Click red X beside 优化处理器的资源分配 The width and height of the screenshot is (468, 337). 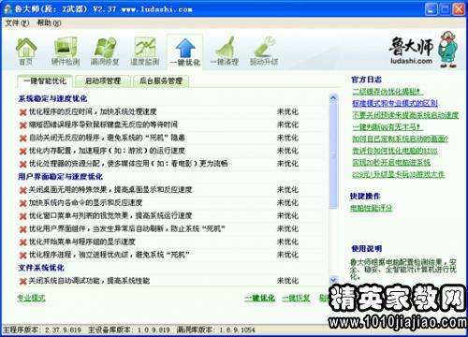tap(22, 164)
